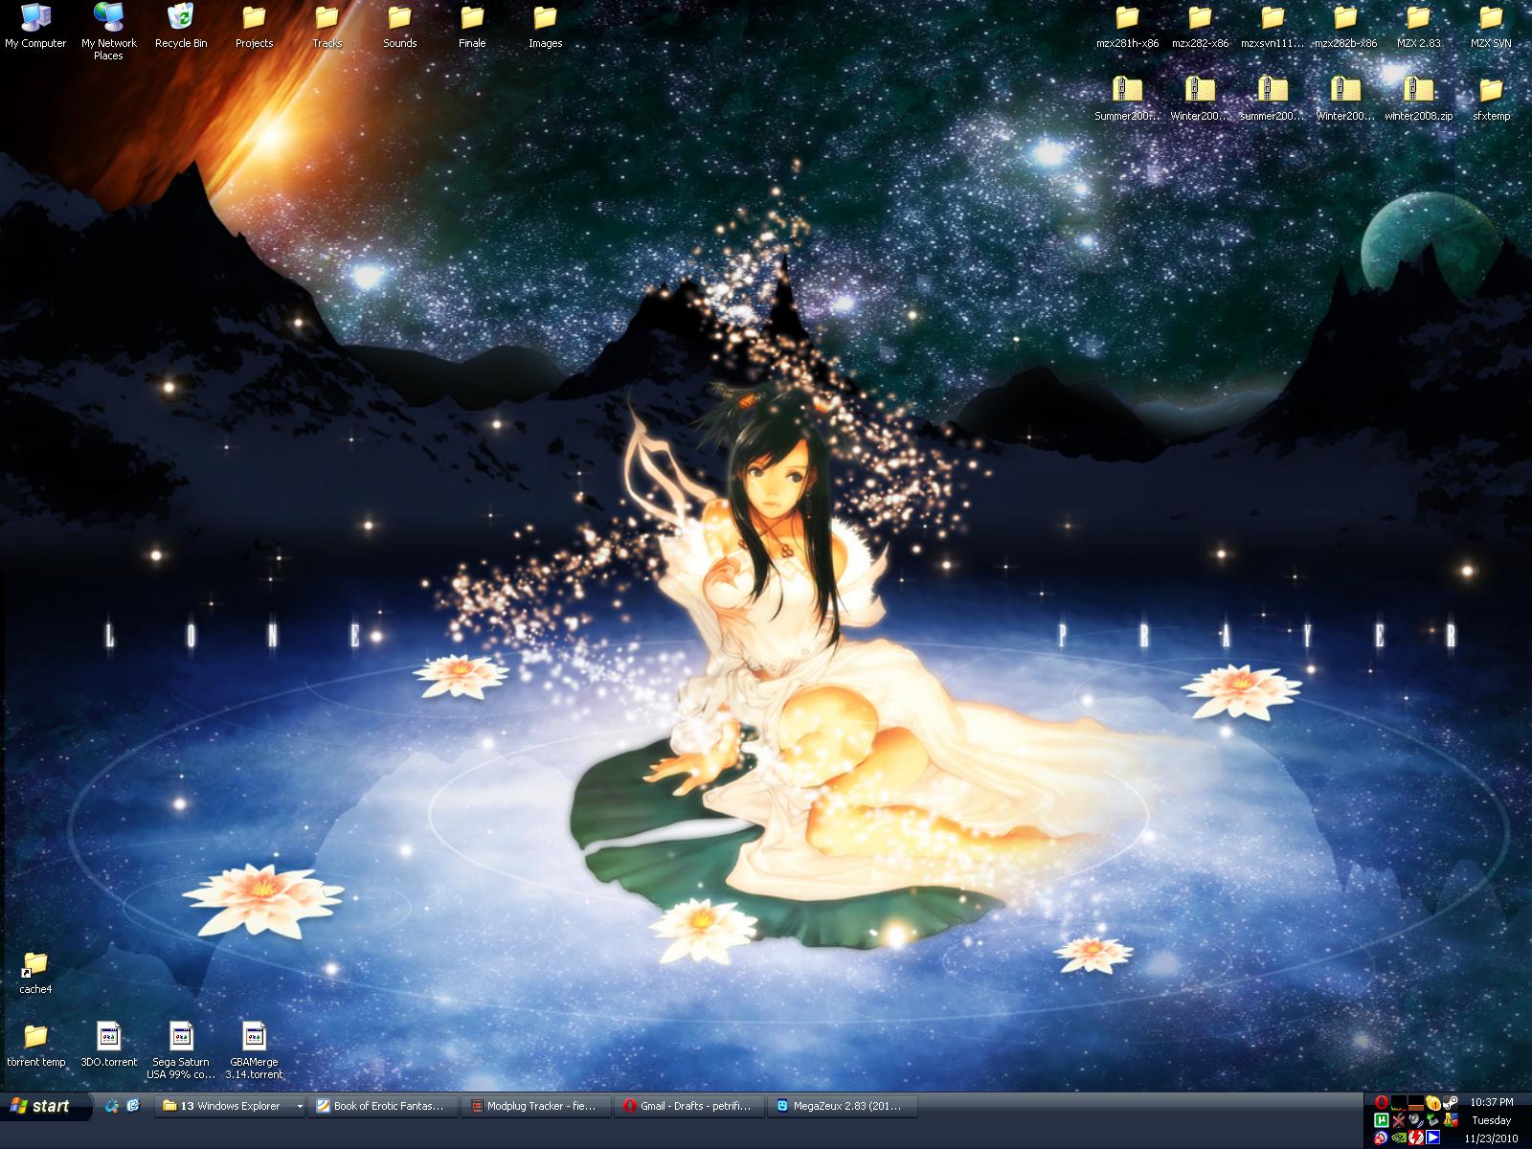Open the Images folder
The image size is (1532, 1149).
(545, 26)
